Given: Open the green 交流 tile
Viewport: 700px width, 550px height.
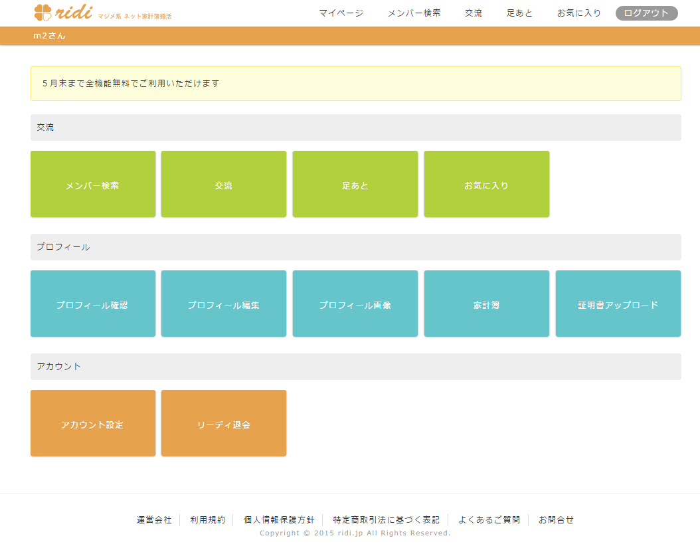Looking at the screenshot, I should coord(224,184).
